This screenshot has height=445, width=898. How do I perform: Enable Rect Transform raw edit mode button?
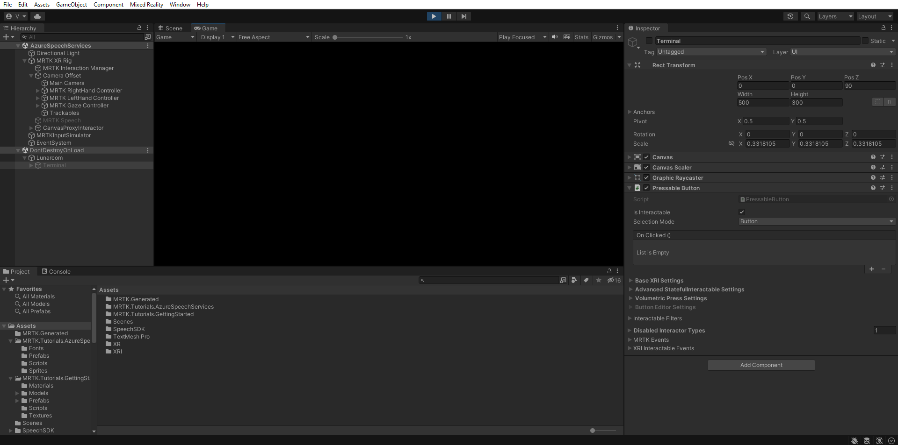click(x=890, y=102)
